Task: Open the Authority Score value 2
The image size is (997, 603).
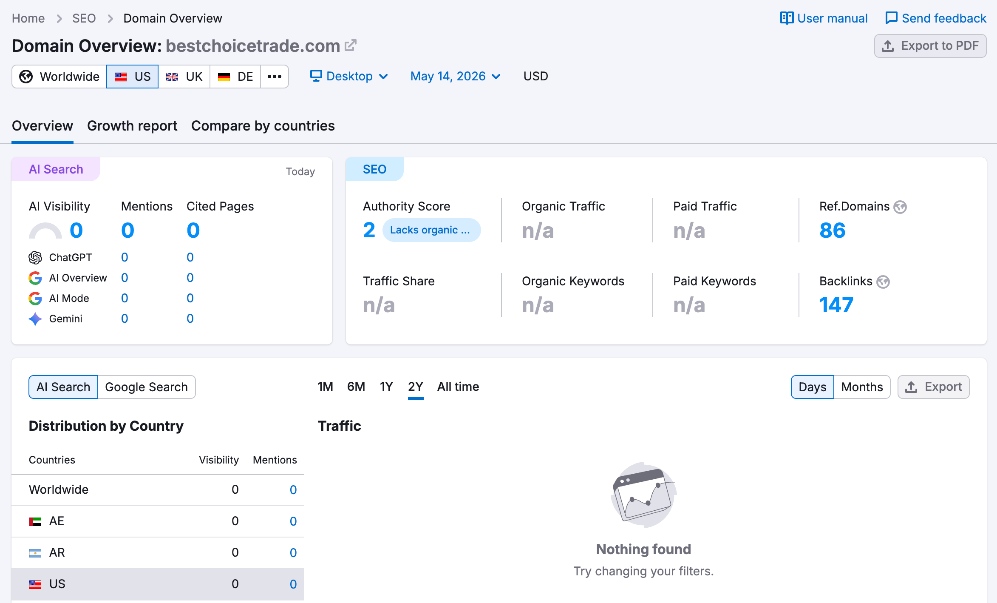Action: [369, 230]
